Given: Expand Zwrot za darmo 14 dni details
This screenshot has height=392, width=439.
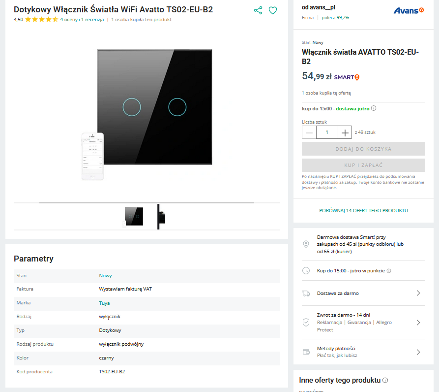Looking at the screenshot, I should pyautogui.click(x=363, y=323).
